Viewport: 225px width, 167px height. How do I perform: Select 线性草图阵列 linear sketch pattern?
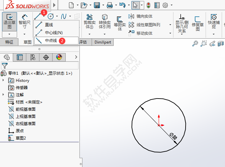coord(144,25)
